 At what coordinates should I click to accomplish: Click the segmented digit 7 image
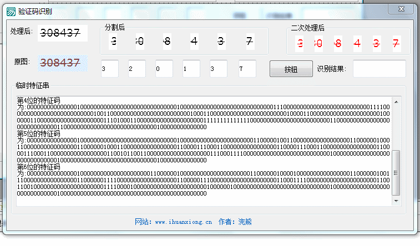[250, 42]
